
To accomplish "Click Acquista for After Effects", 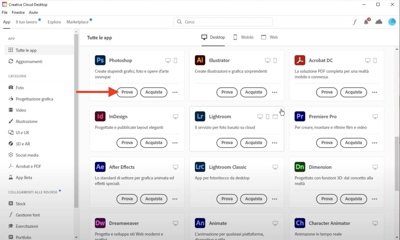I will click(154, 199).
